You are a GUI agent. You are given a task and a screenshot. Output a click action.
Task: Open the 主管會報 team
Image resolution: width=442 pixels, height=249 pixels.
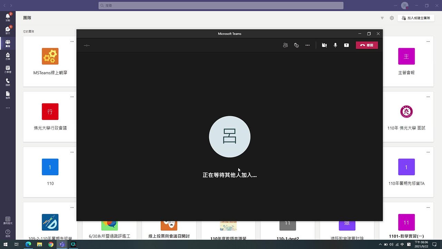(406, 62)
